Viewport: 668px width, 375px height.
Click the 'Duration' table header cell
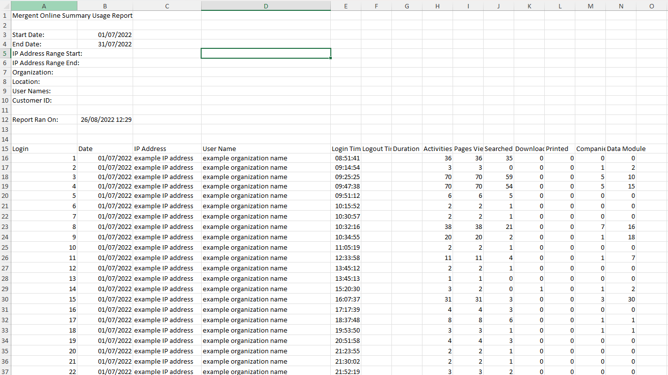click(x=407, y=149)
